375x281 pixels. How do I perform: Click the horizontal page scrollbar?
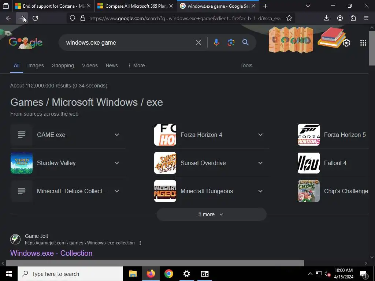[x=155, y=263]
